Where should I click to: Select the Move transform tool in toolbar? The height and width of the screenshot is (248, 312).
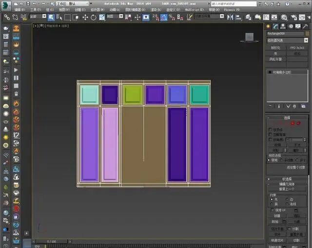coord(85,17)
